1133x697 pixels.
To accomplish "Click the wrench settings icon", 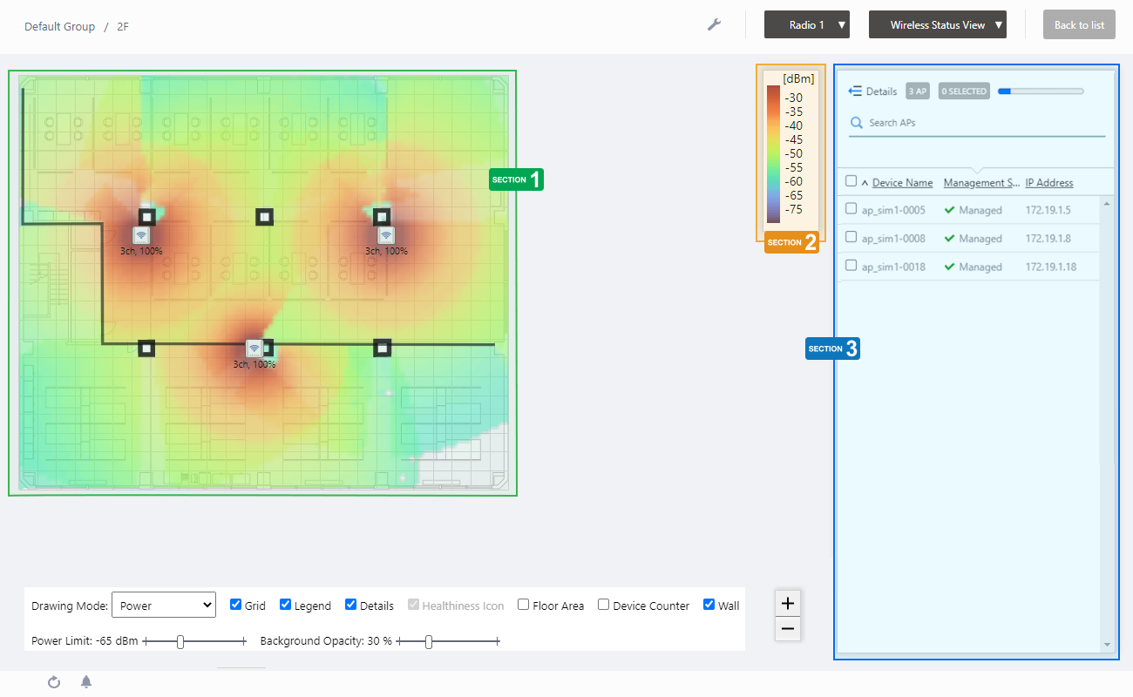I will 714,24.
